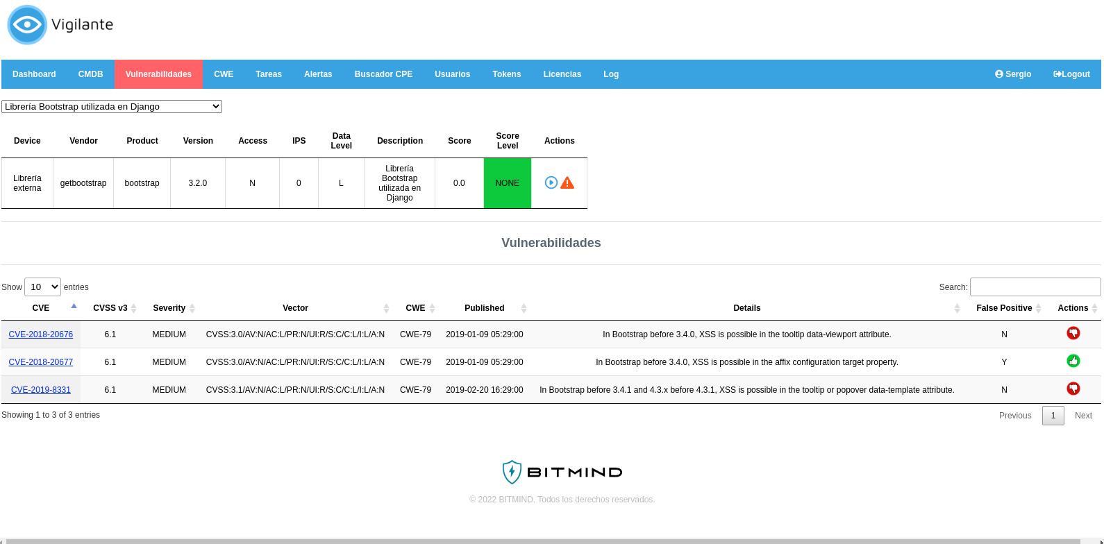Screen dimensions: 1104x544
Task: Sort table by Details column
Action: pos(747,308)
